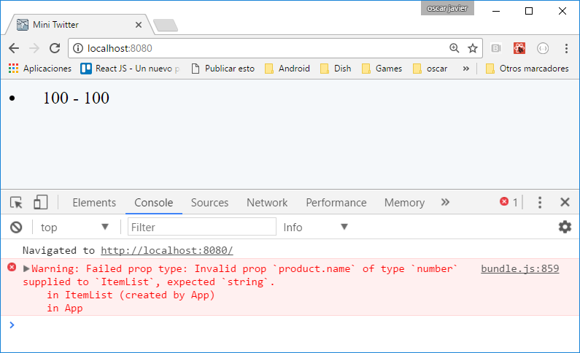Open the zoom magnifier in address bar
Image resolution: width=580 pixels, height=353 pixels.
click(455, 48)
